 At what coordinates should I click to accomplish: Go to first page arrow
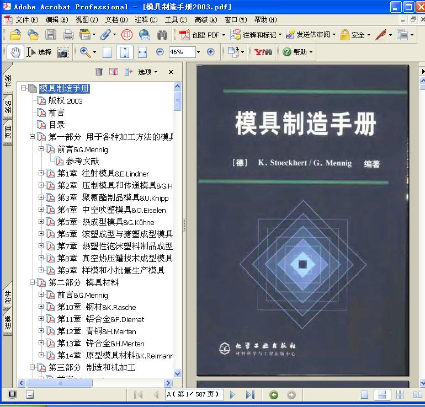[138, 395]
